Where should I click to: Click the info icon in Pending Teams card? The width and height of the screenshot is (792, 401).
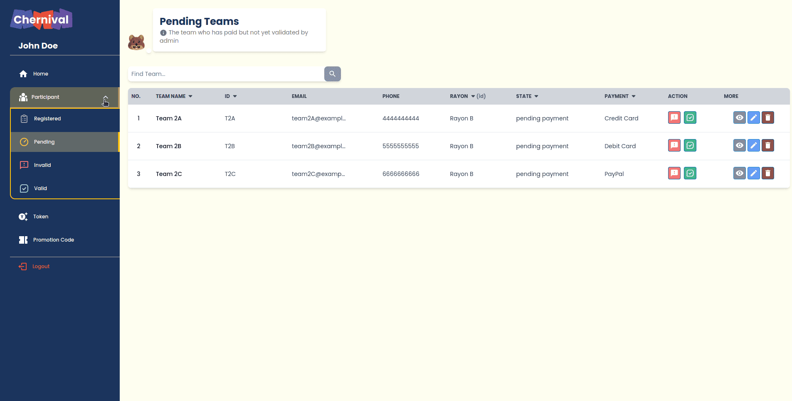click(163, 33)
